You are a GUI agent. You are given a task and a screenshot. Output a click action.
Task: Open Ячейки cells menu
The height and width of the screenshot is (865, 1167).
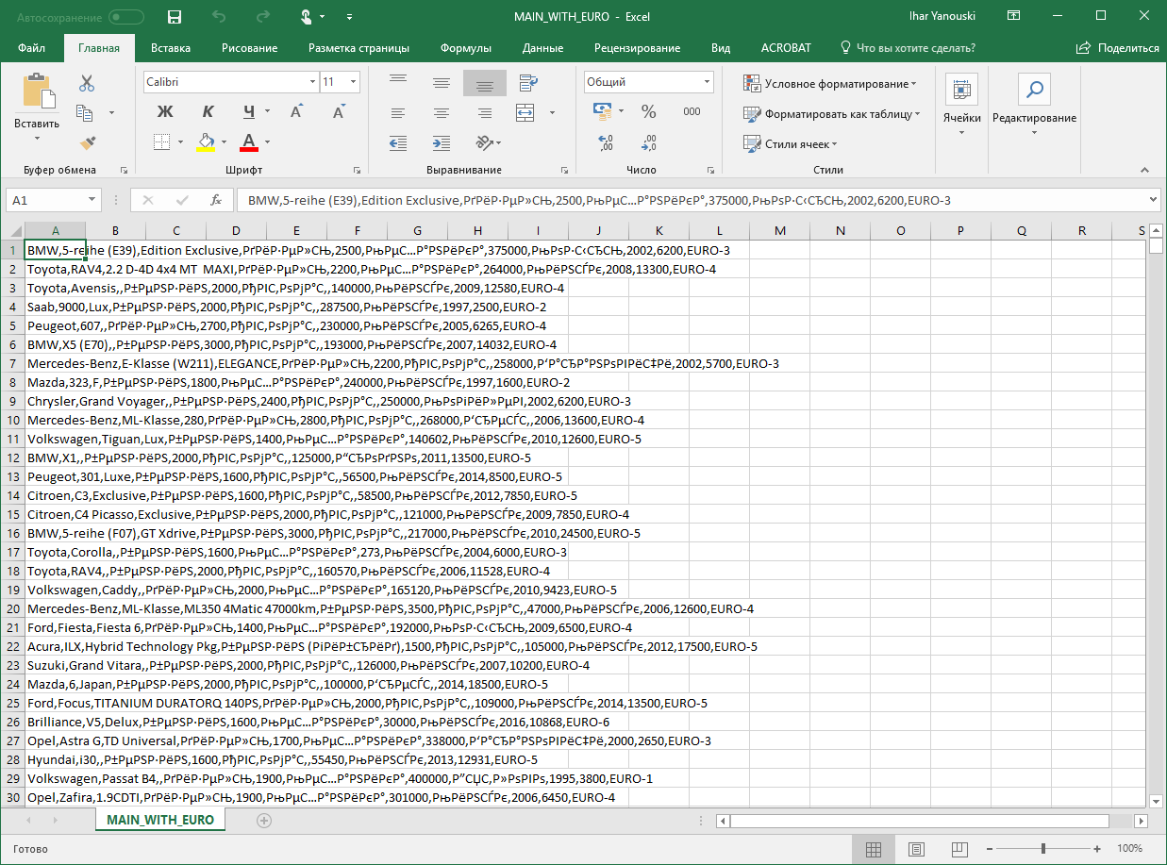[x=961, y=107]
